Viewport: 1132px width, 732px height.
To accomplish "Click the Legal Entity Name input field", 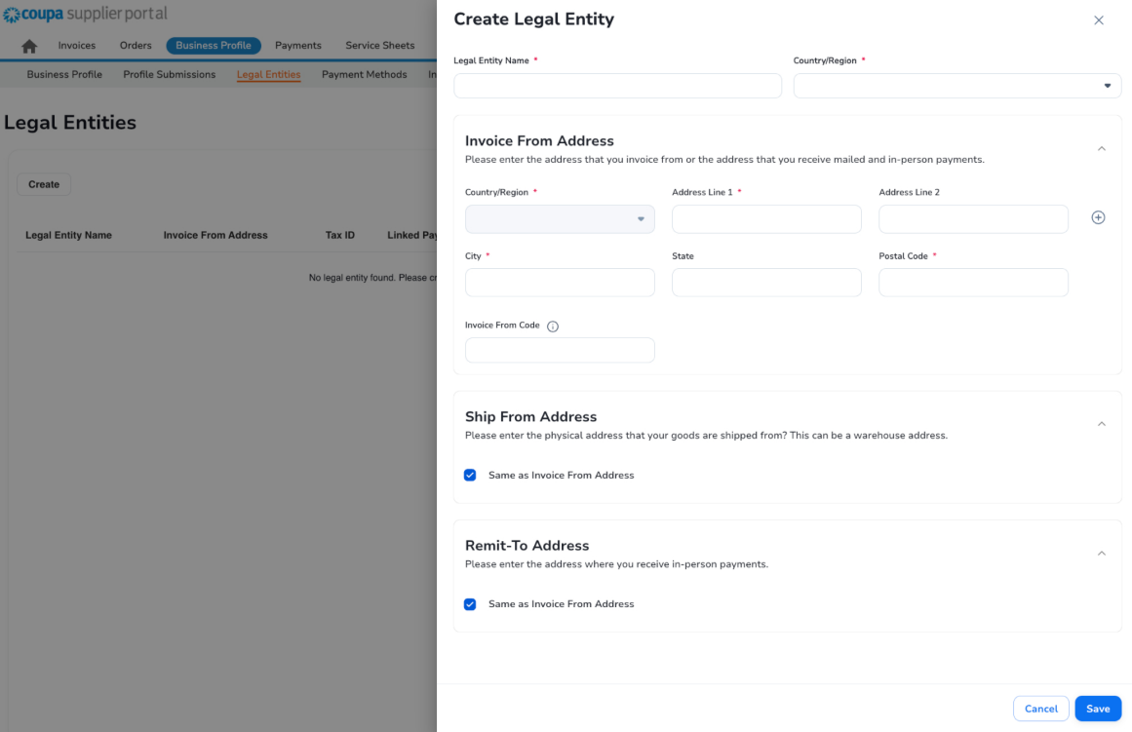I will tap(617, 86).
